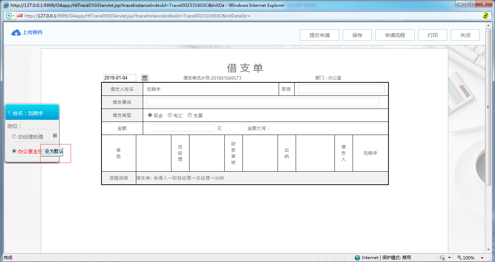Screen dimensions: 495x262
Task: Open the calendar date picker icon
Action: point(145,78)
